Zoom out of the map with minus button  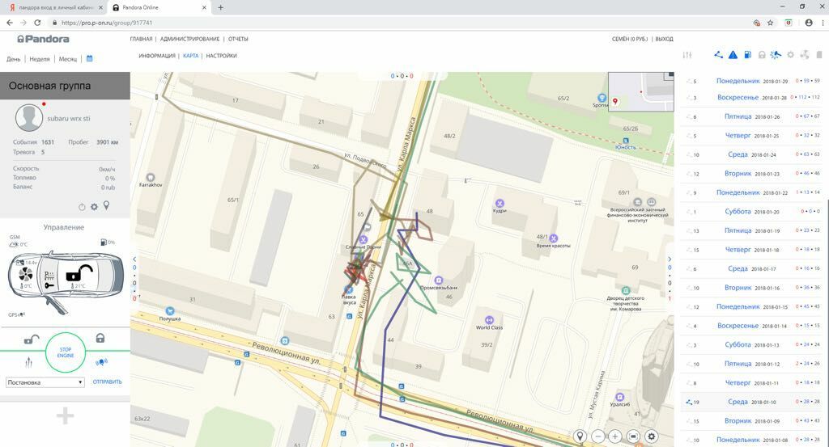597,436
